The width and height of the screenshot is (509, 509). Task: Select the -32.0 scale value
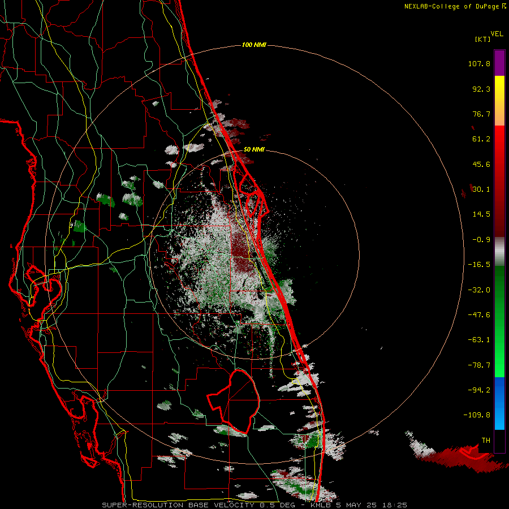[479, 290]
